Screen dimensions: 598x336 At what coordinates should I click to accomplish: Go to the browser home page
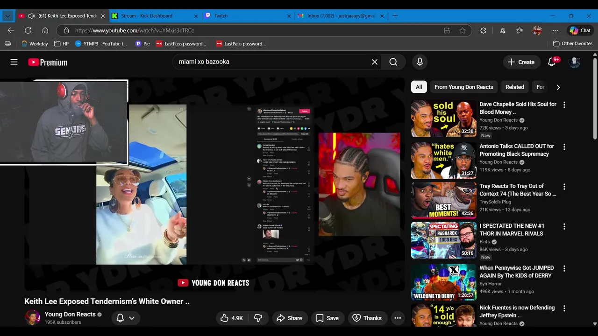45,30
